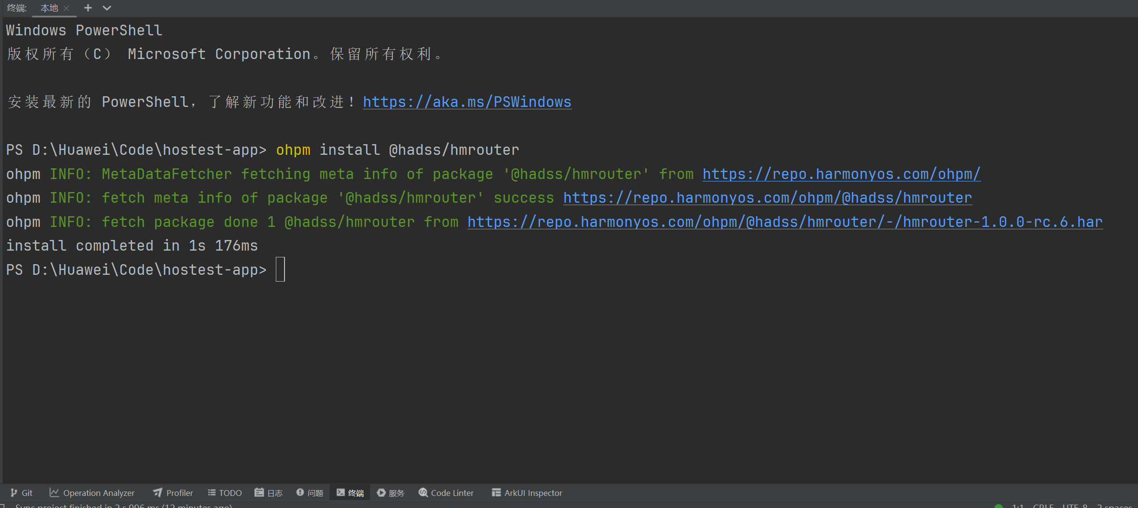
Task: Show the TODO tool window
Action: pyautogui.click(x=225, y=493)
